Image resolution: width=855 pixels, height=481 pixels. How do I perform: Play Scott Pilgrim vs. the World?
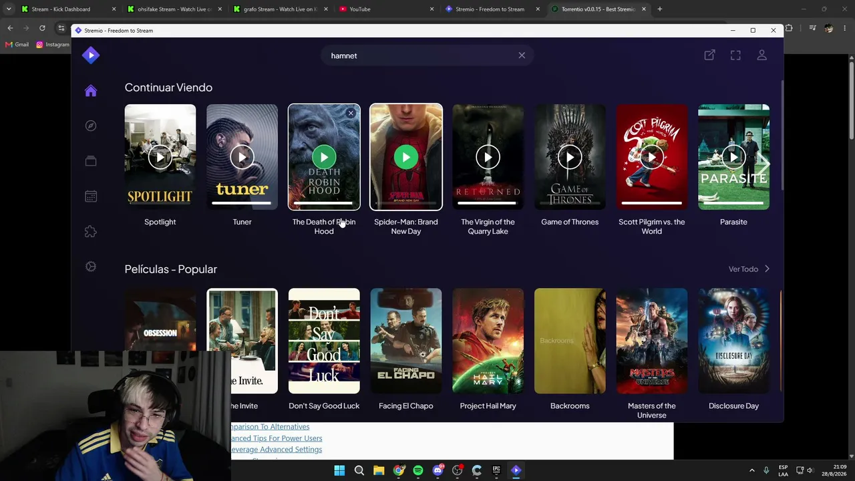click(652, 157)
